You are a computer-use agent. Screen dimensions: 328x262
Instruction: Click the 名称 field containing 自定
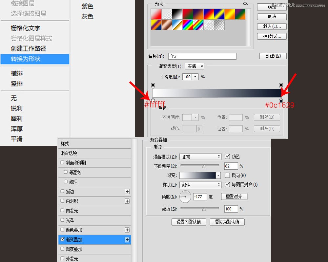(x=202, y=56)
